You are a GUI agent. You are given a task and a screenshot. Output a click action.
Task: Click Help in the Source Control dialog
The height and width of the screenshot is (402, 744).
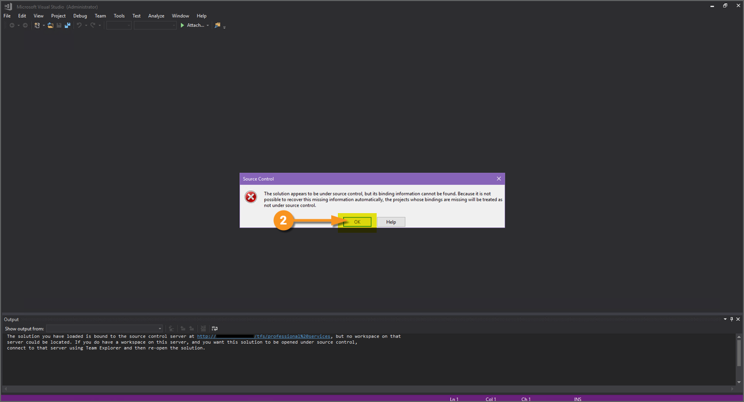(x=391, y=222)
